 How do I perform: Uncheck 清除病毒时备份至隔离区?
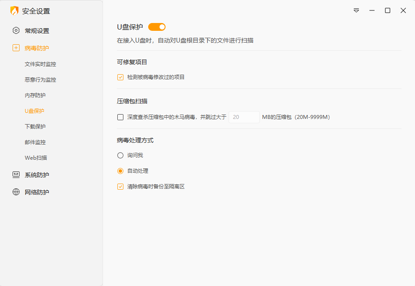click(120, 186)
